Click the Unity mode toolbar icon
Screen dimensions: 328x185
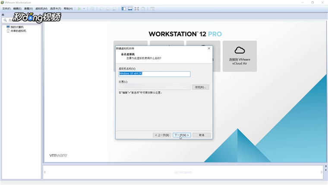click(143, 9)
